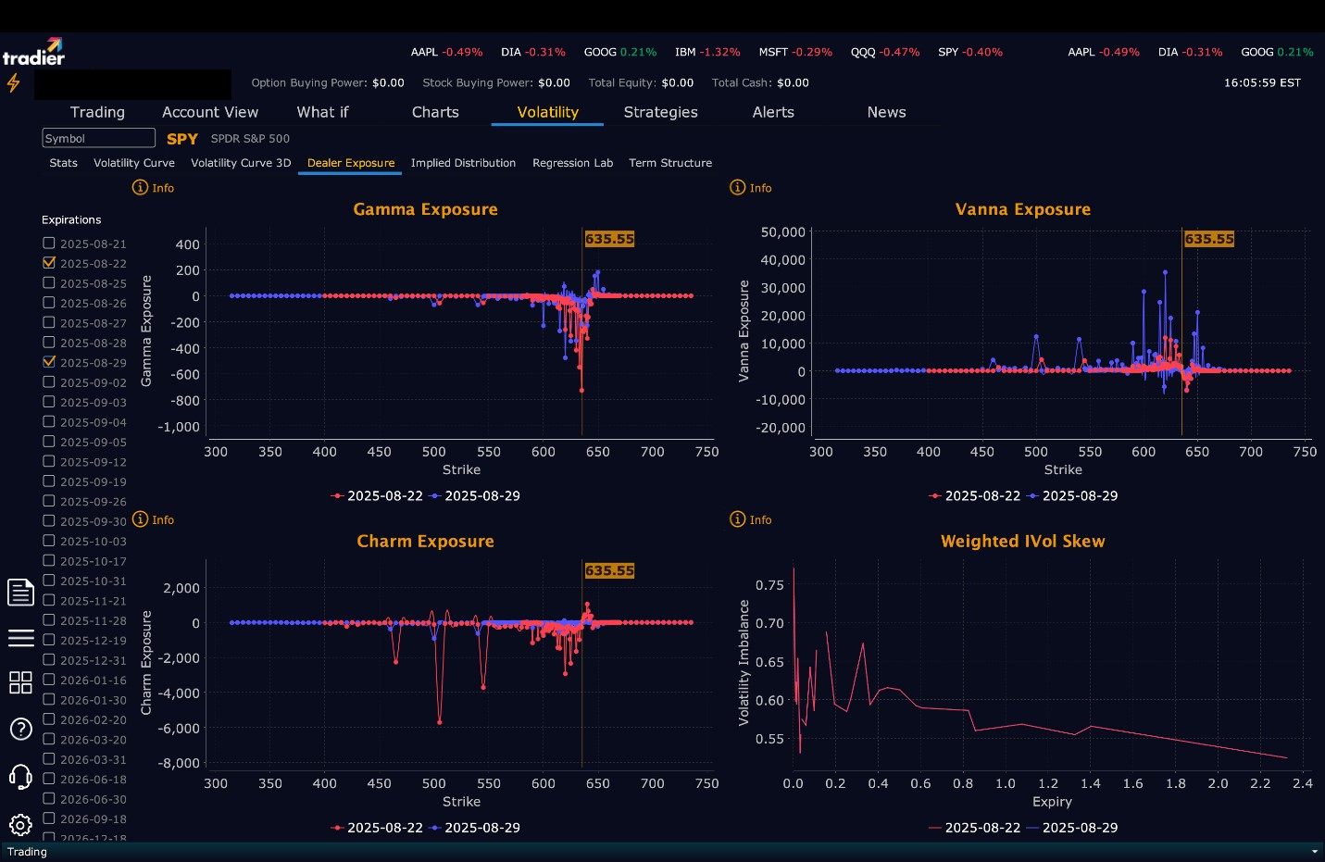This screenshot has width=1325, height=862.
Task: Click the Symbol input field
Action: click(x=98, y=138)
